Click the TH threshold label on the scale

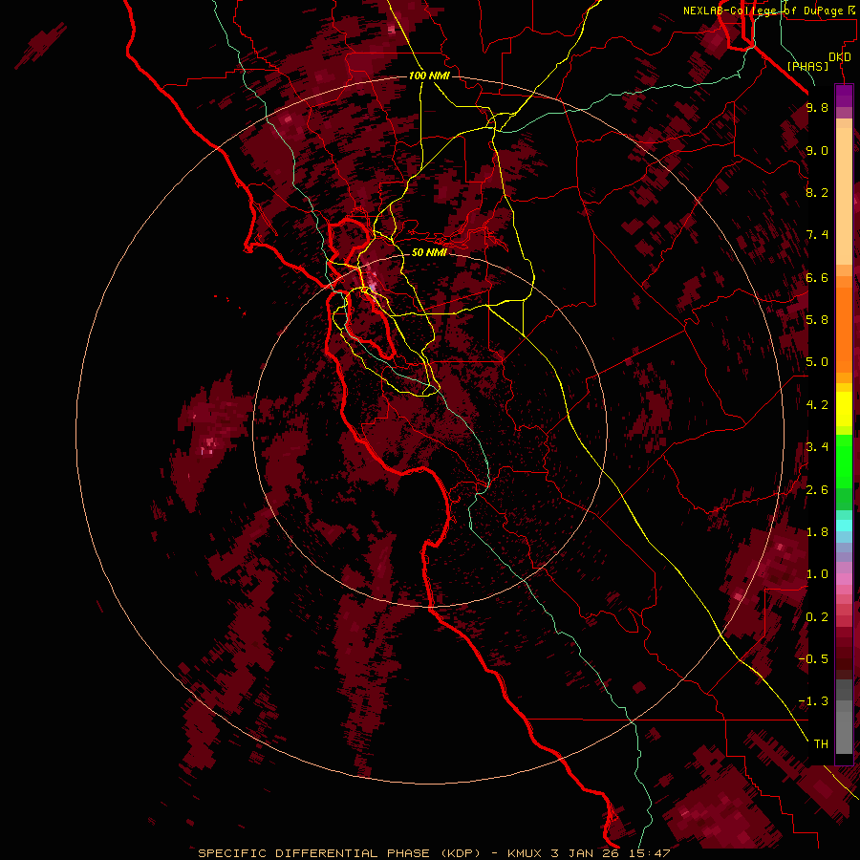click(x=821, y=744)
